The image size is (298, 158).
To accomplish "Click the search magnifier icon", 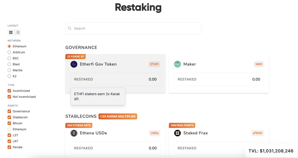I will click(70, 28).
